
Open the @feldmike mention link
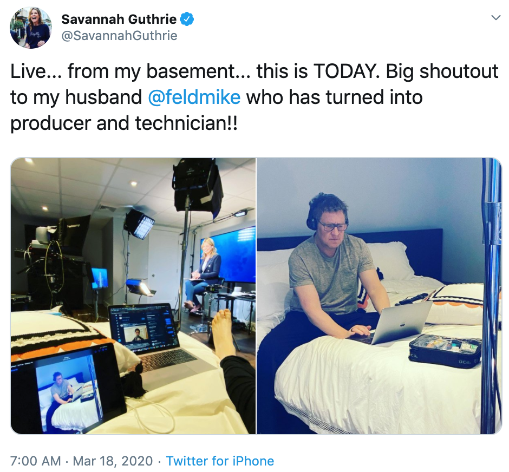point(194,97)
